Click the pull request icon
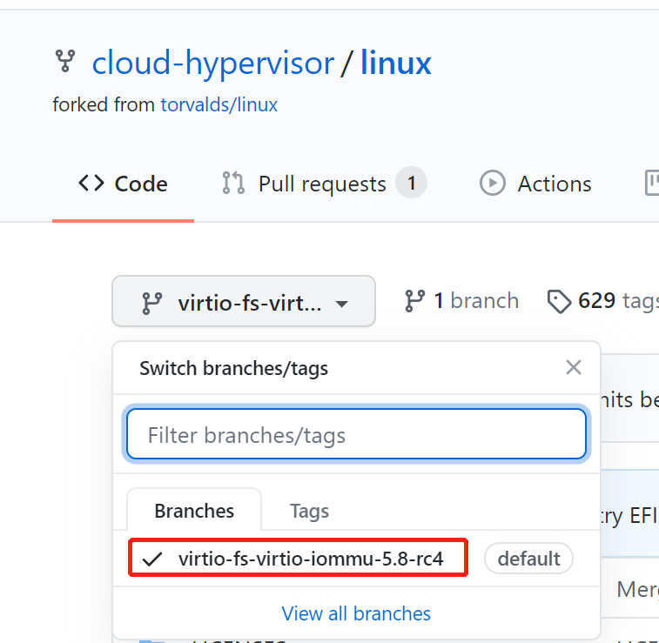Image resolution: width=659 pixels, height=643 pixels. pos(233,183)
